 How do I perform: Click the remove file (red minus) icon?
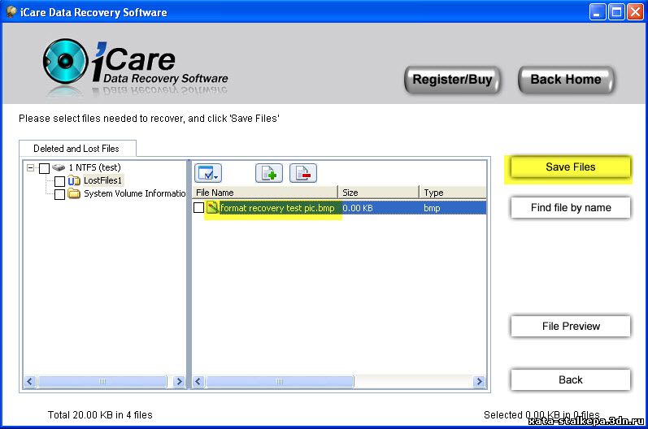point(303,173)
